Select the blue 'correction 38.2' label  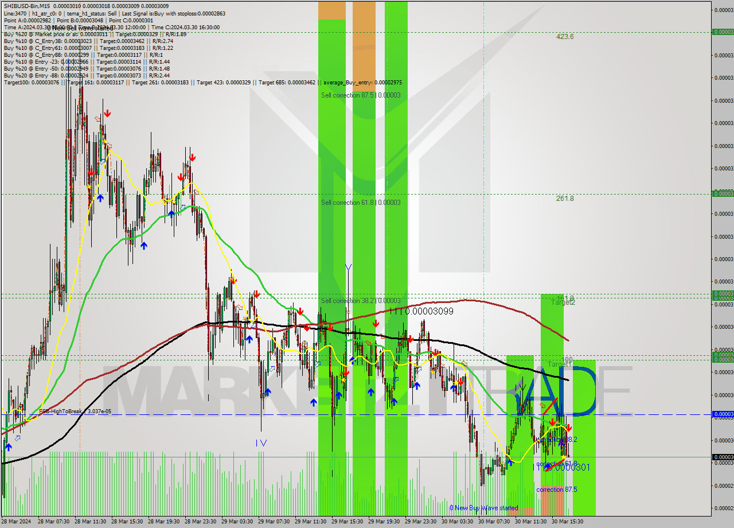point(556,440)
